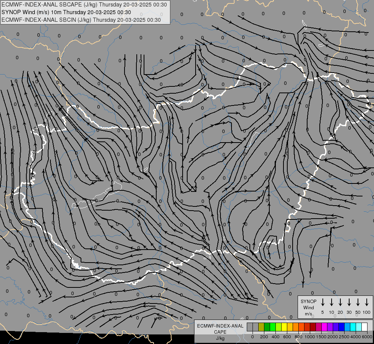
Task: Choose the bright magenta CAPE swatch
Action: click(324, 327)
